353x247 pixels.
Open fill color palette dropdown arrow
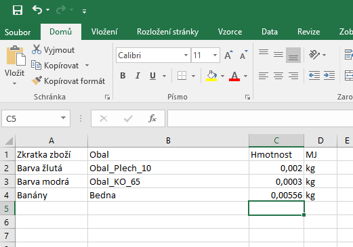(x=222, y=76)
